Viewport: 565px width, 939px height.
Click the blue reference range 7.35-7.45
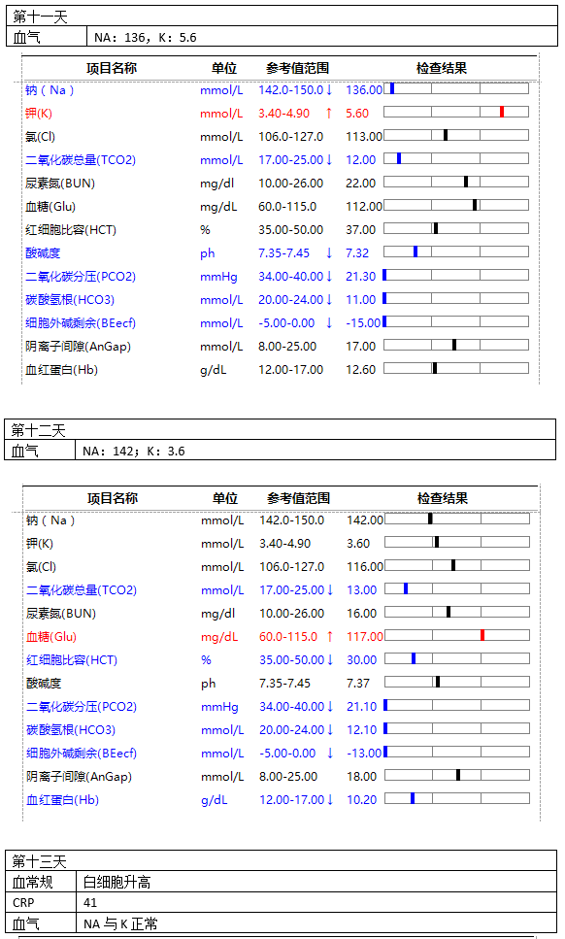pyautogui.click(x=283, y=253)
